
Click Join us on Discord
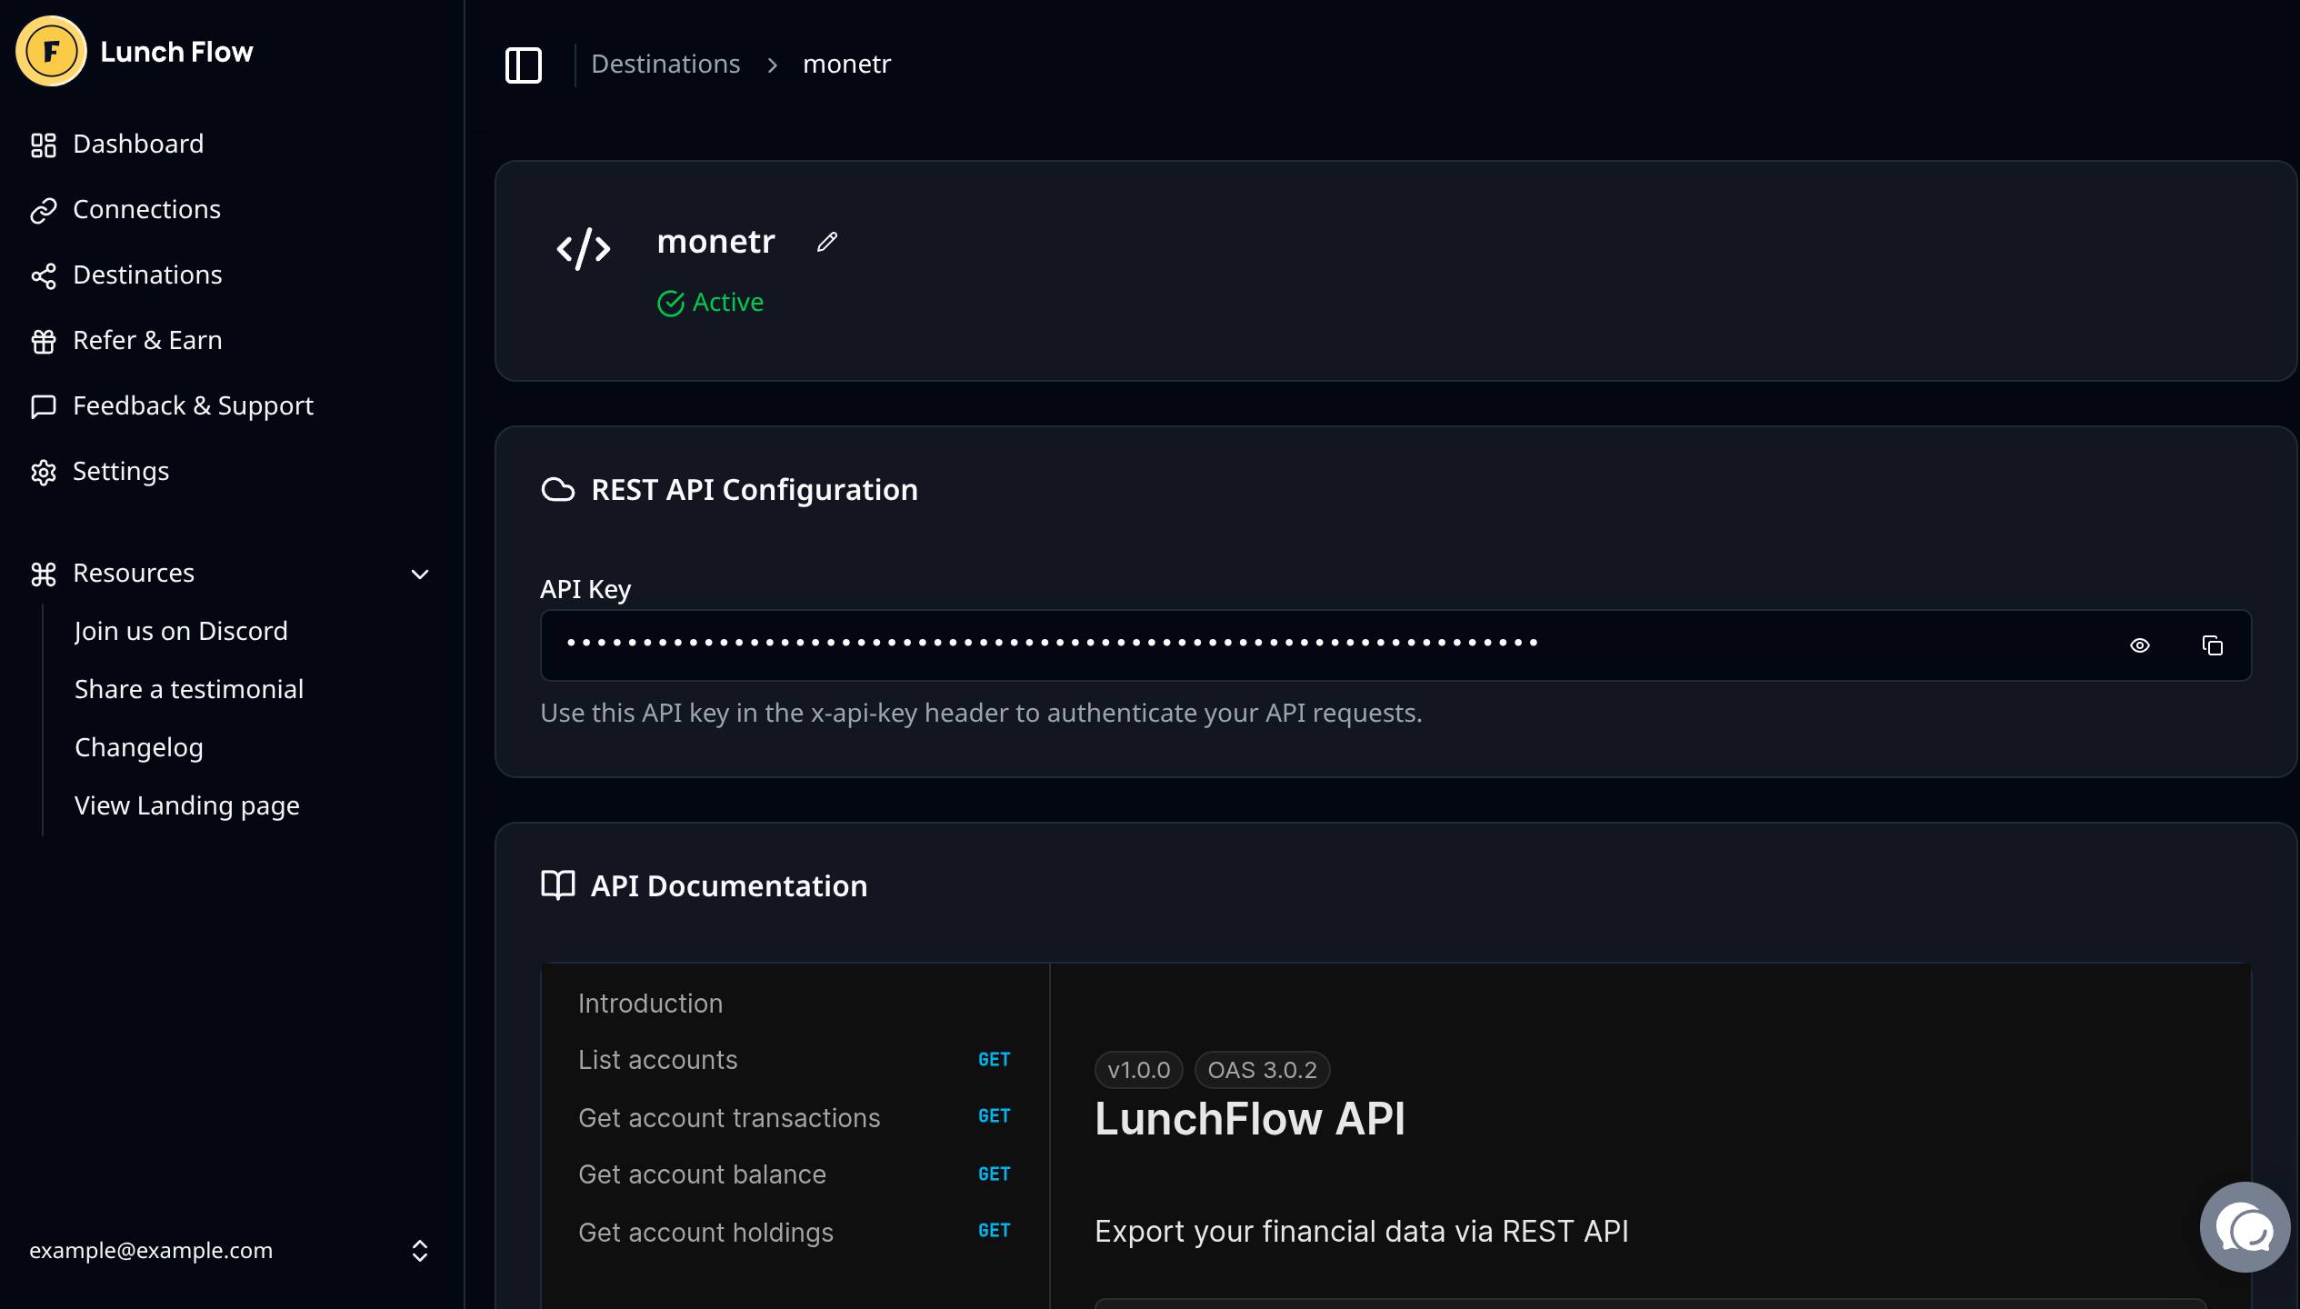[x=181, y=631]
